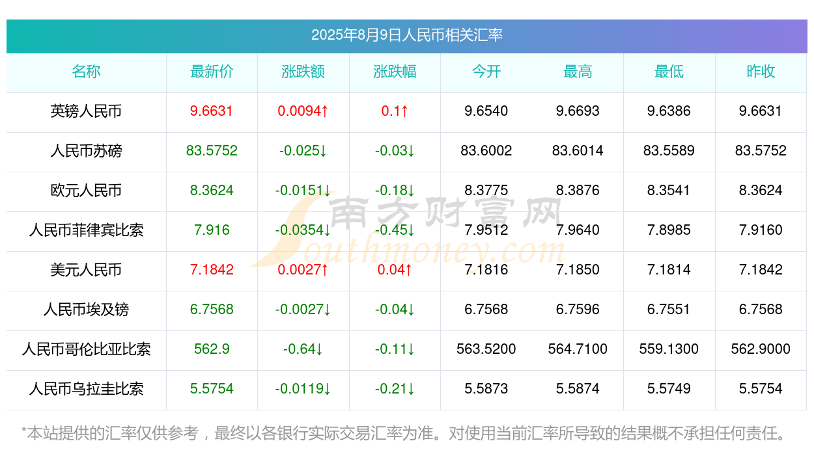Click latest price 5.5754 in green

[212, 389]
